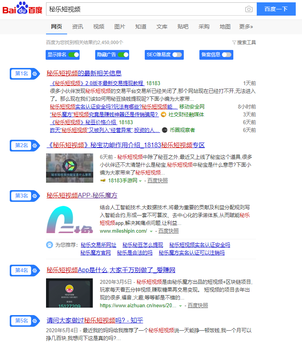The height and width of the screenshot is (342, 302).
Task: Open recommended 秘乐魔方实名认证可以注销吗 link
Action: pyautogui.click(x=192, y=253)
